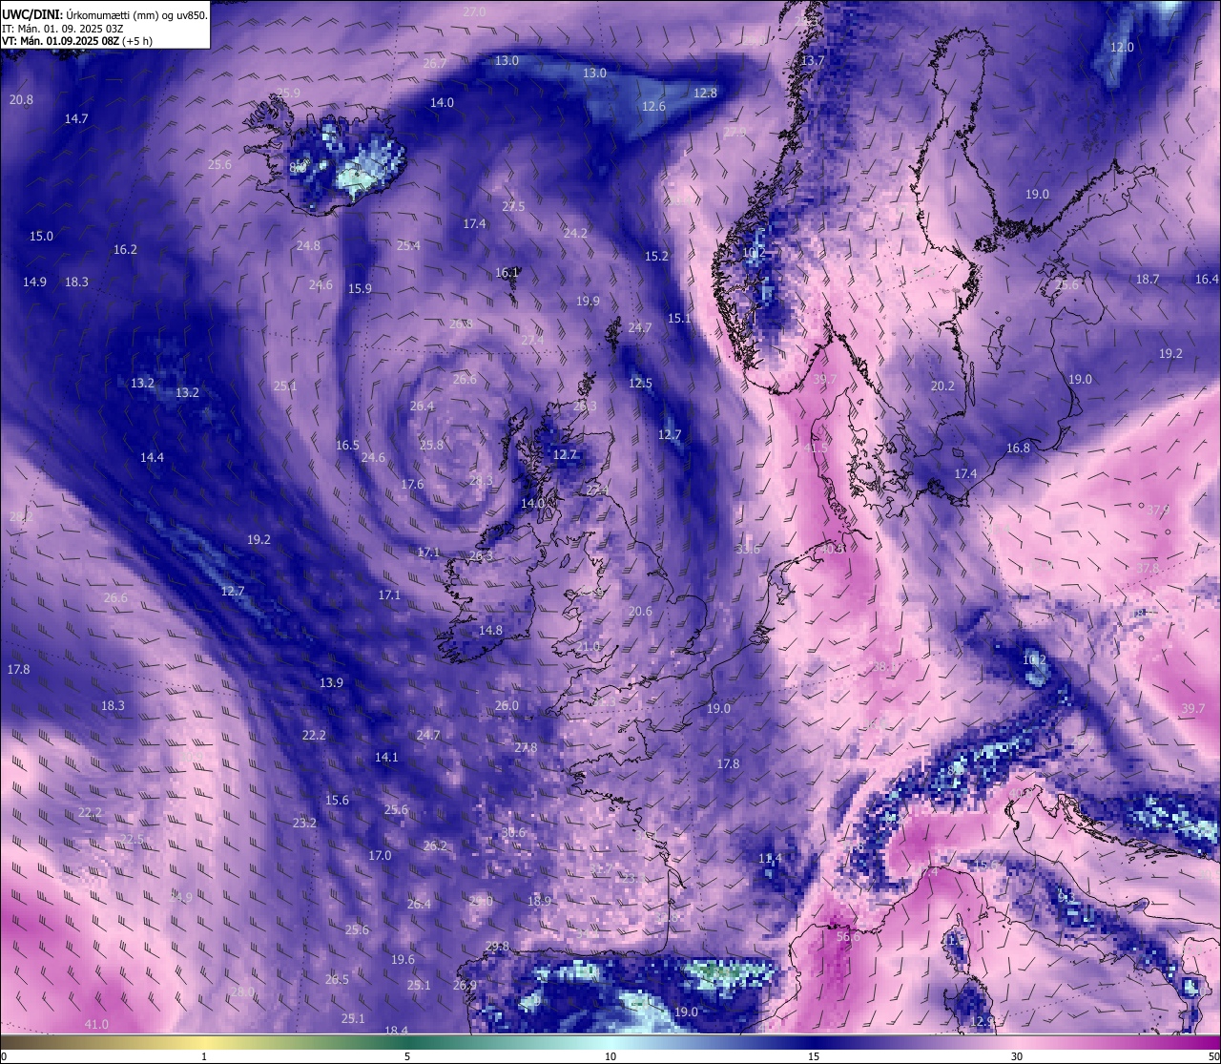This screenshot has width=1221, height=1064.
Task: Click the map value 27.0
Action: (x=474, y=11)
